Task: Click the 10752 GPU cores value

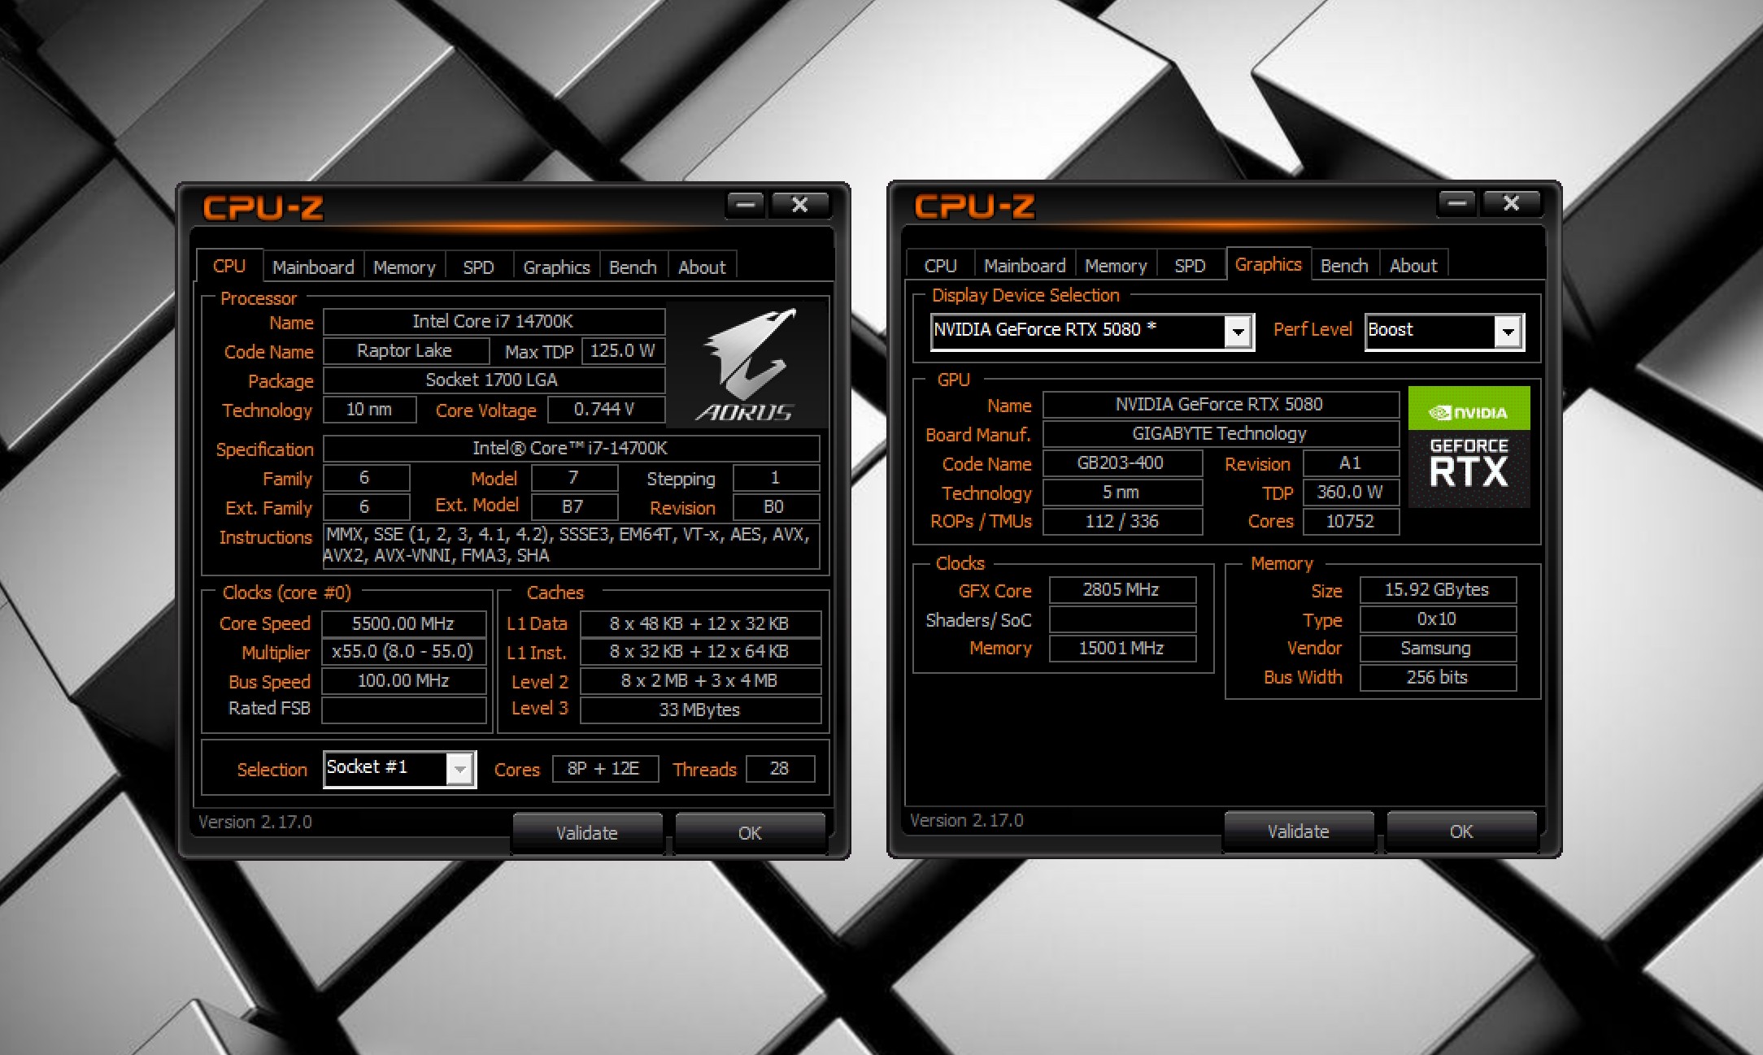Action: pos(1351,522)
